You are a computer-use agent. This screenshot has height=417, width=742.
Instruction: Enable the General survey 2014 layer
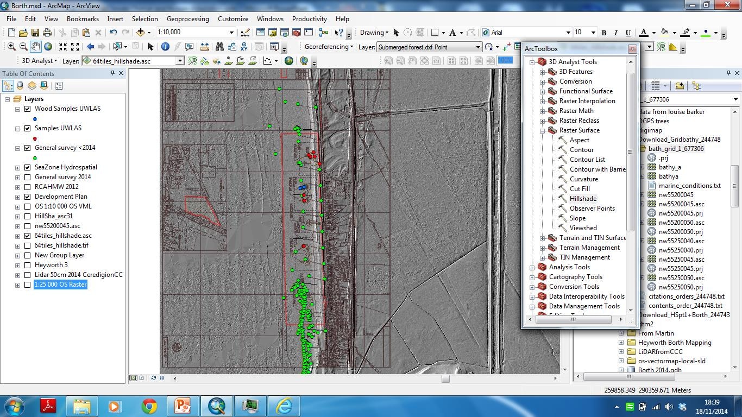click(x=28, y=177)
